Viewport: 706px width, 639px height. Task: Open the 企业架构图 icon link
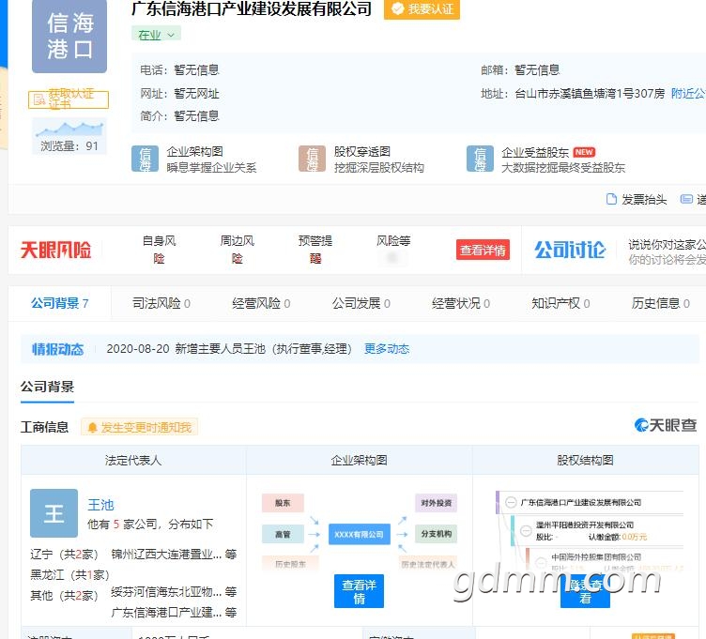pos(145,159)
